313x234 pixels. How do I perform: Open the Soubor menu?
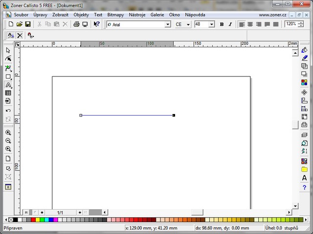(x=21, y=15)
